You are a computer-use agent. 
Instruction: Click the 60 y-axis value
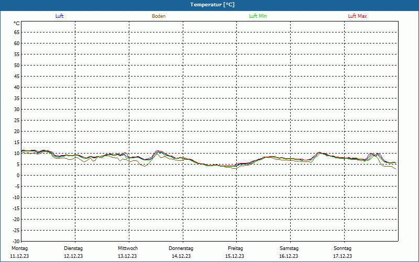pyautogui.click(x=17, y=43)
